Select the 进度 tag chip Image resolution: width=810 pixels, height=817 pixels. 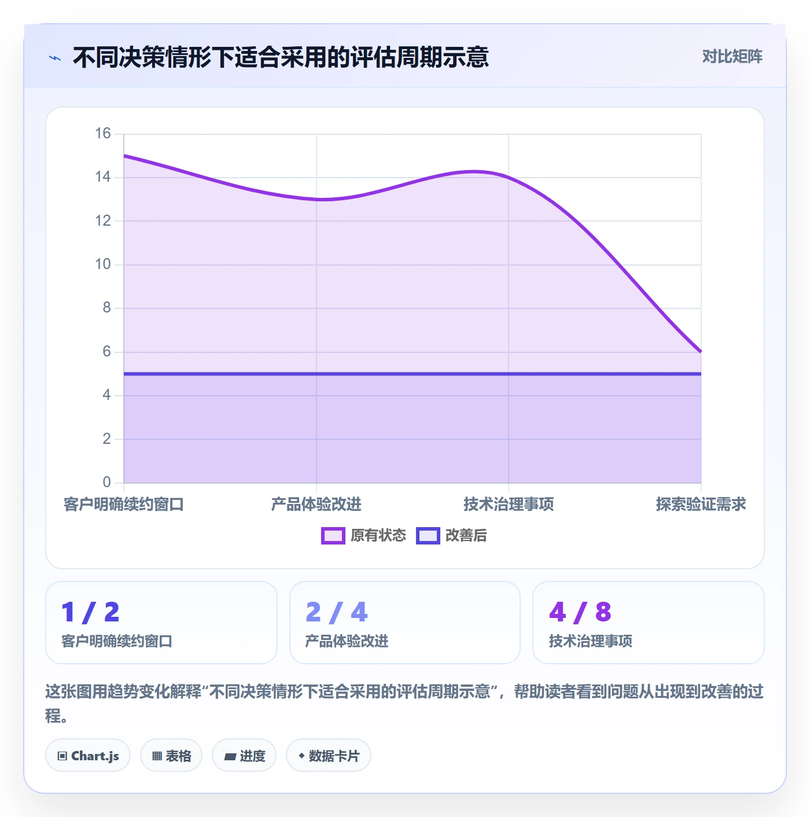244,756
